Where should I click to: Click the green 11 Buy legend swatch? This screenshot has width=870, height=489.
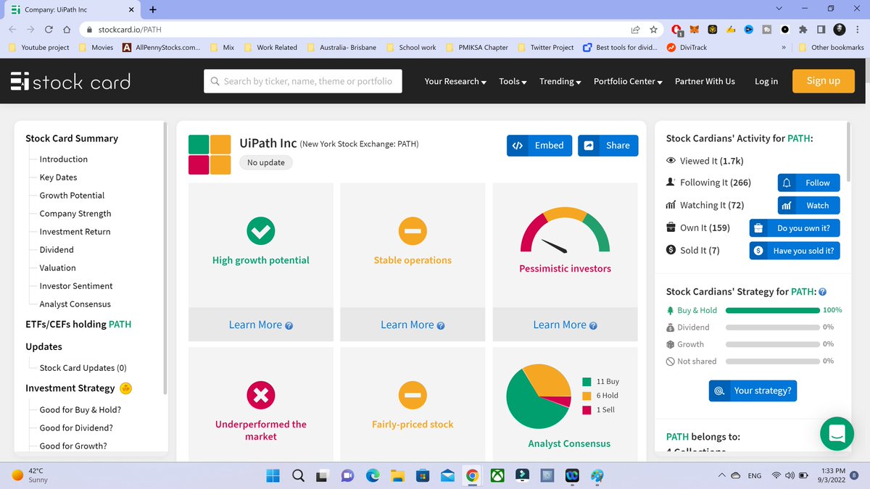click(x=587, y=382)
